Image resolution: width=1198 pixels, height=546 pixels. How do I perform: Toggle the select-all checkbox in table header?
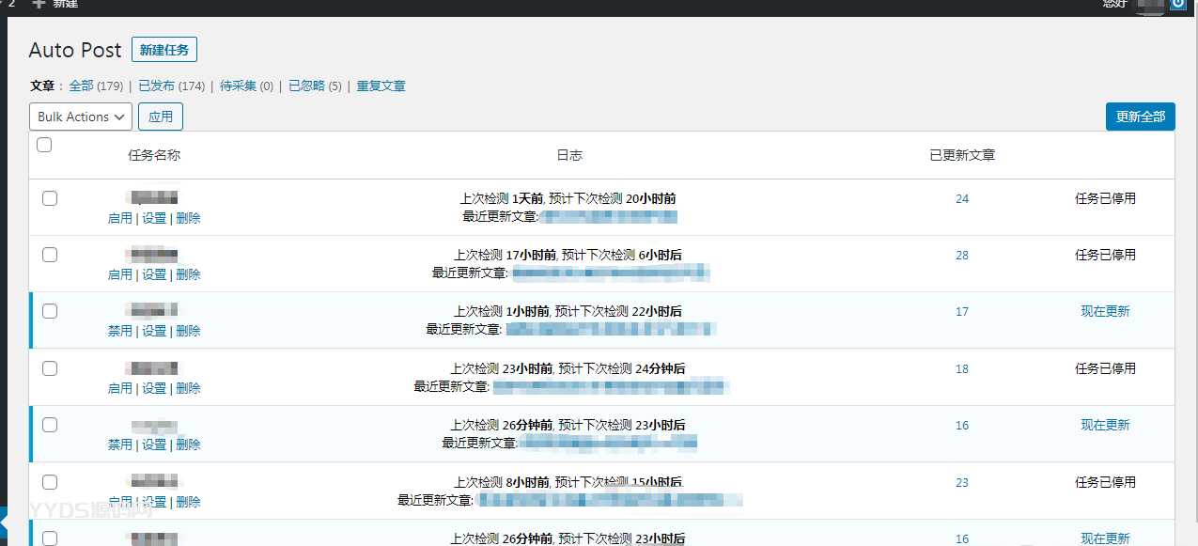[44, 145]
